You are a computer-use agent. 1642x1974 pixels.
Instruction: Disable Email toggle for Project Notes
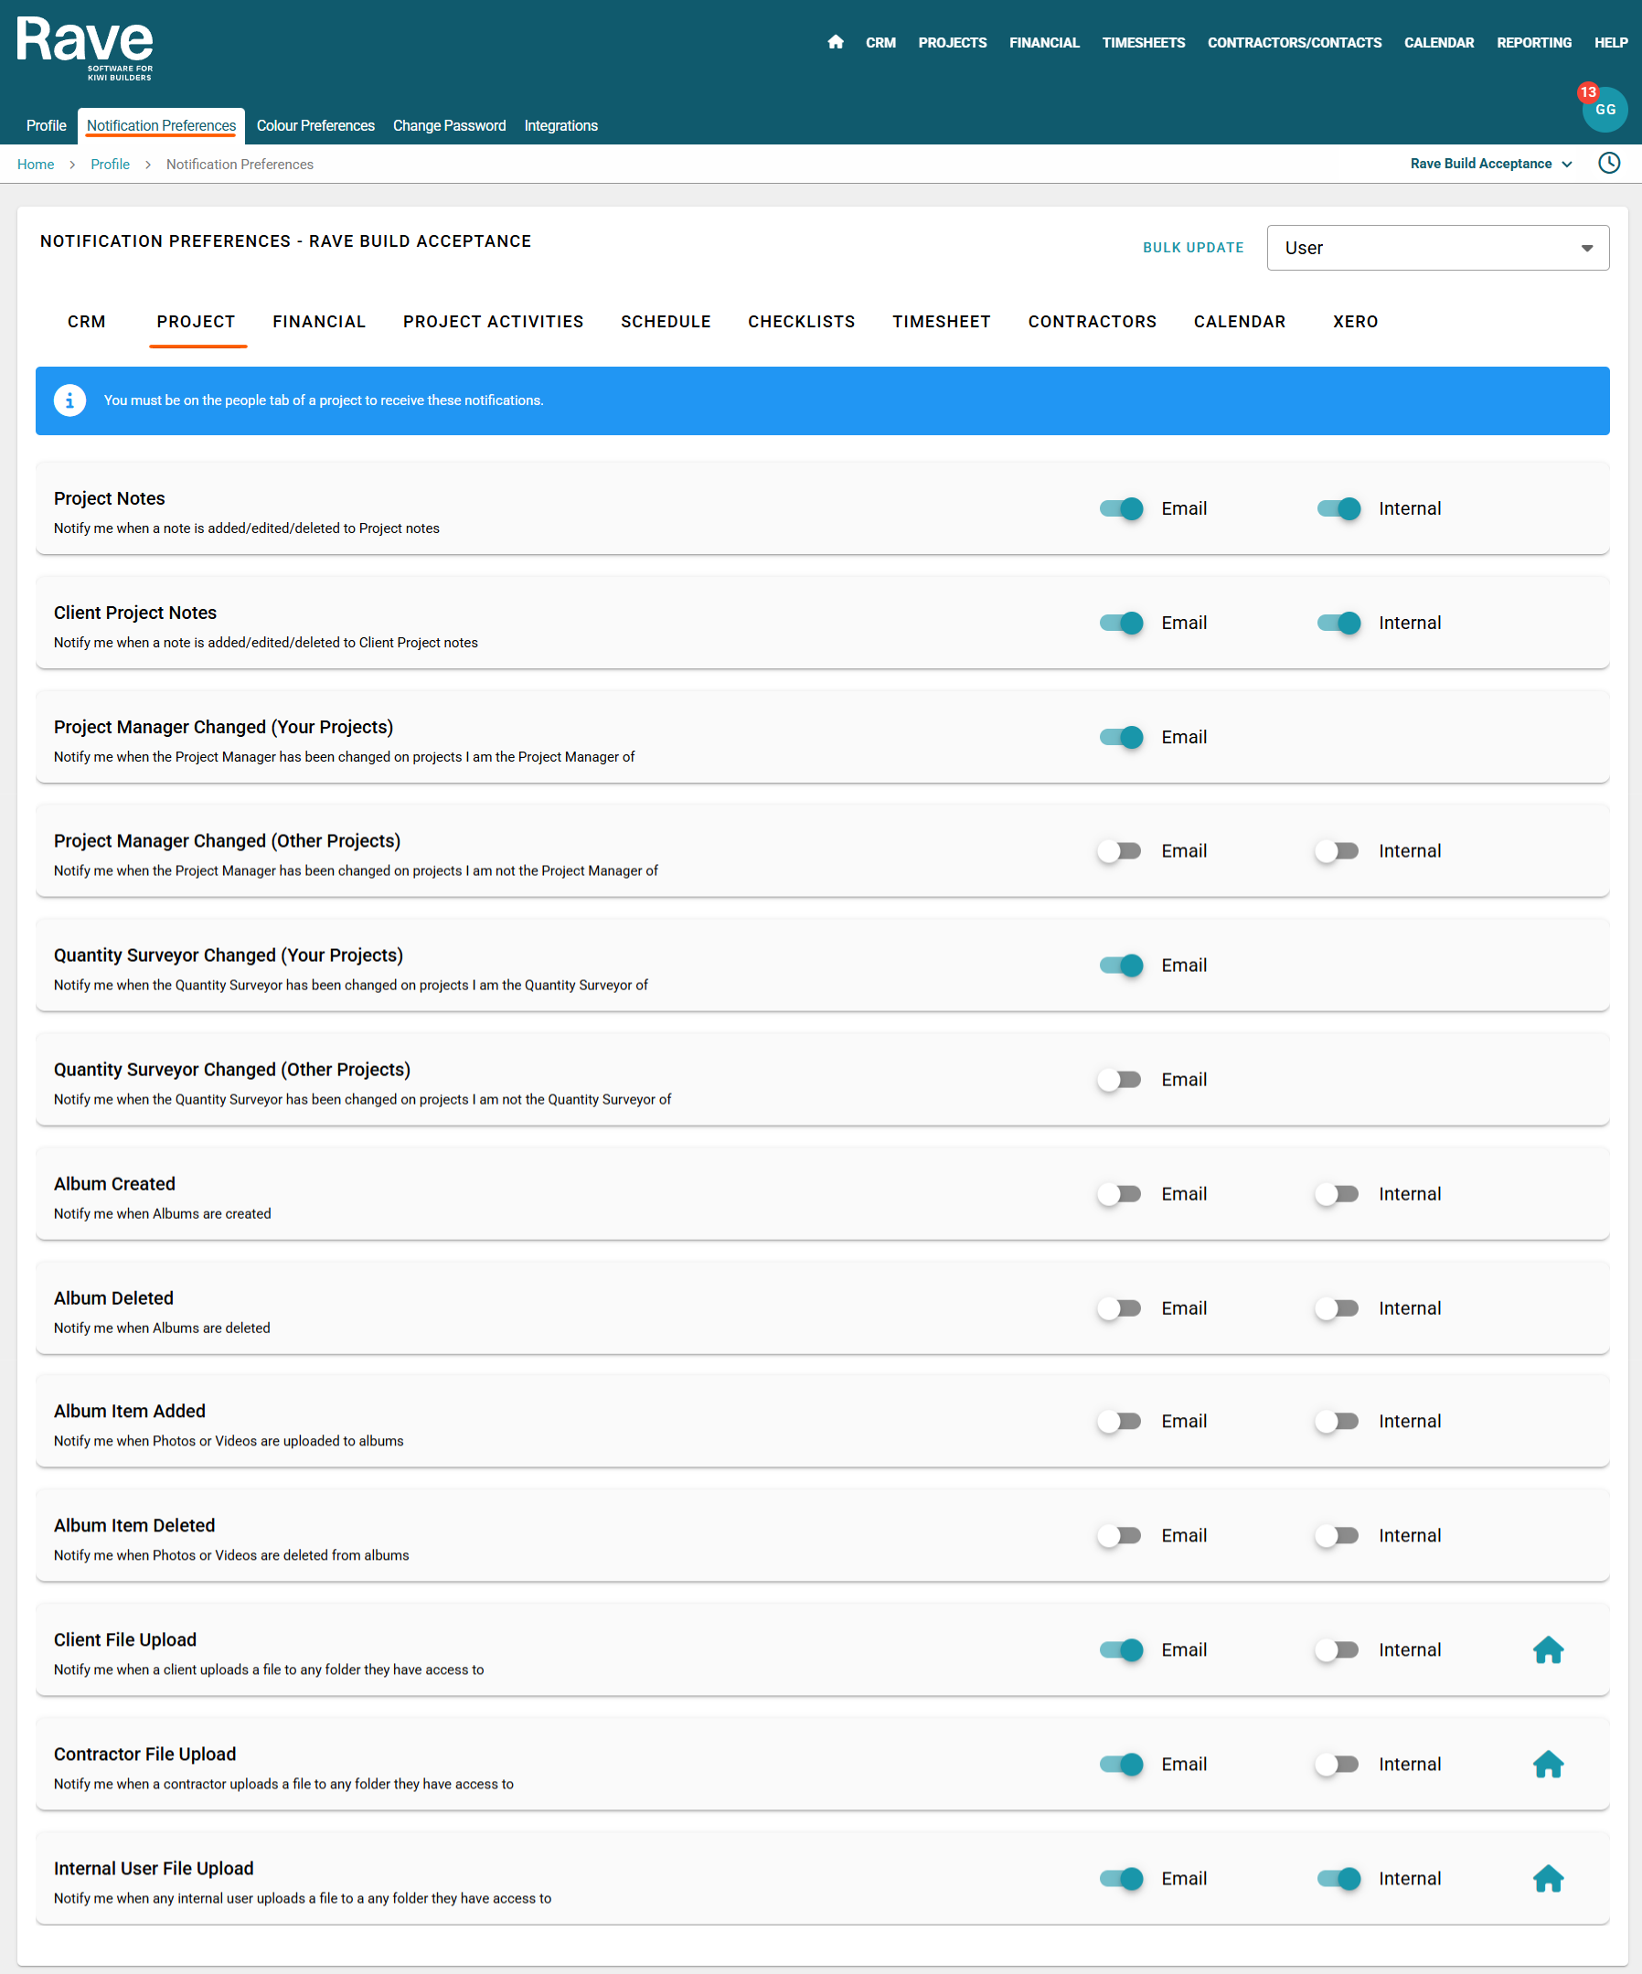click(x=1121, y=508)
